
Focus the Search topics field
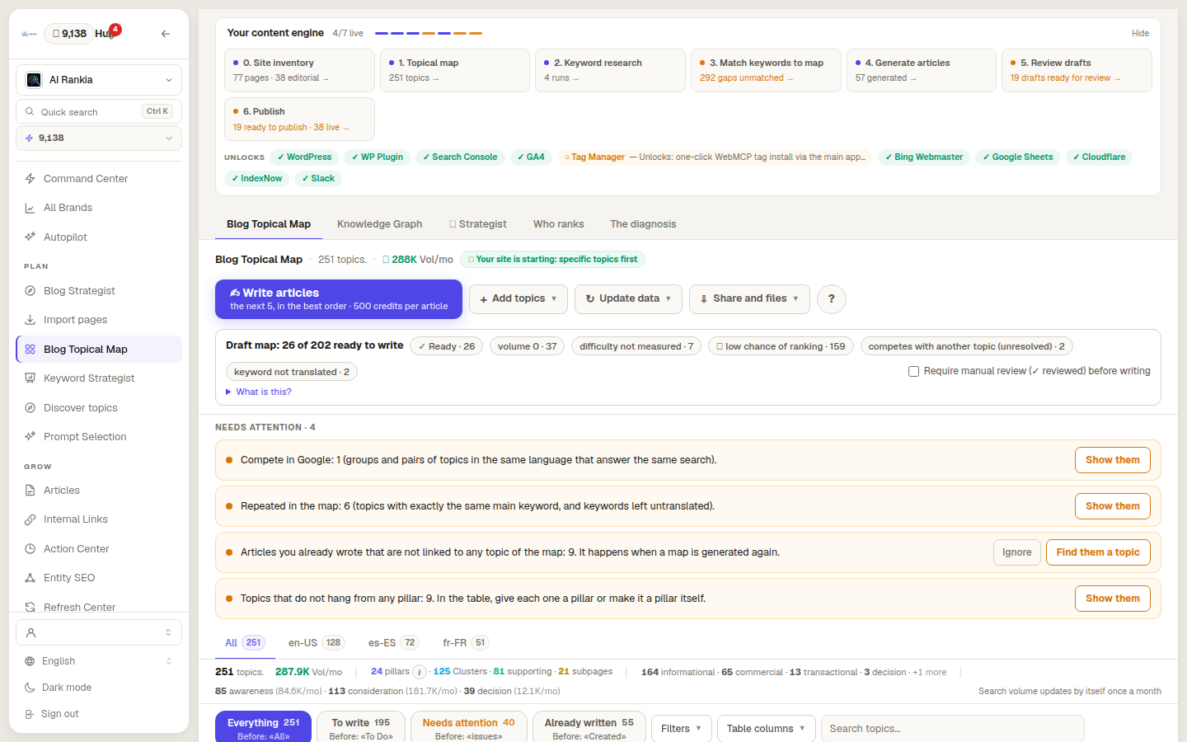pos(952,729)
